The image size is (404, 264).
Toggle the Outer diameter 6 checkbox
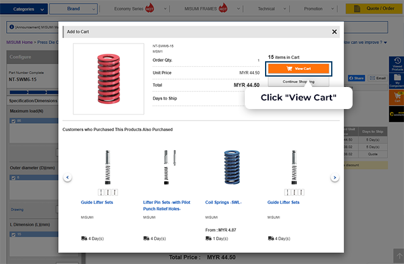(13, 178)
